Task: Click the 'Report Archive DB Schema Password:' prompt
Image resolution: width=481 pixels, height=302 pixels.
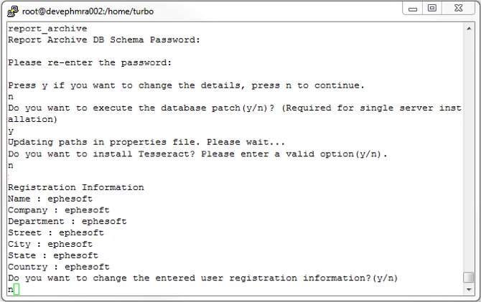Action: [103, 40]
